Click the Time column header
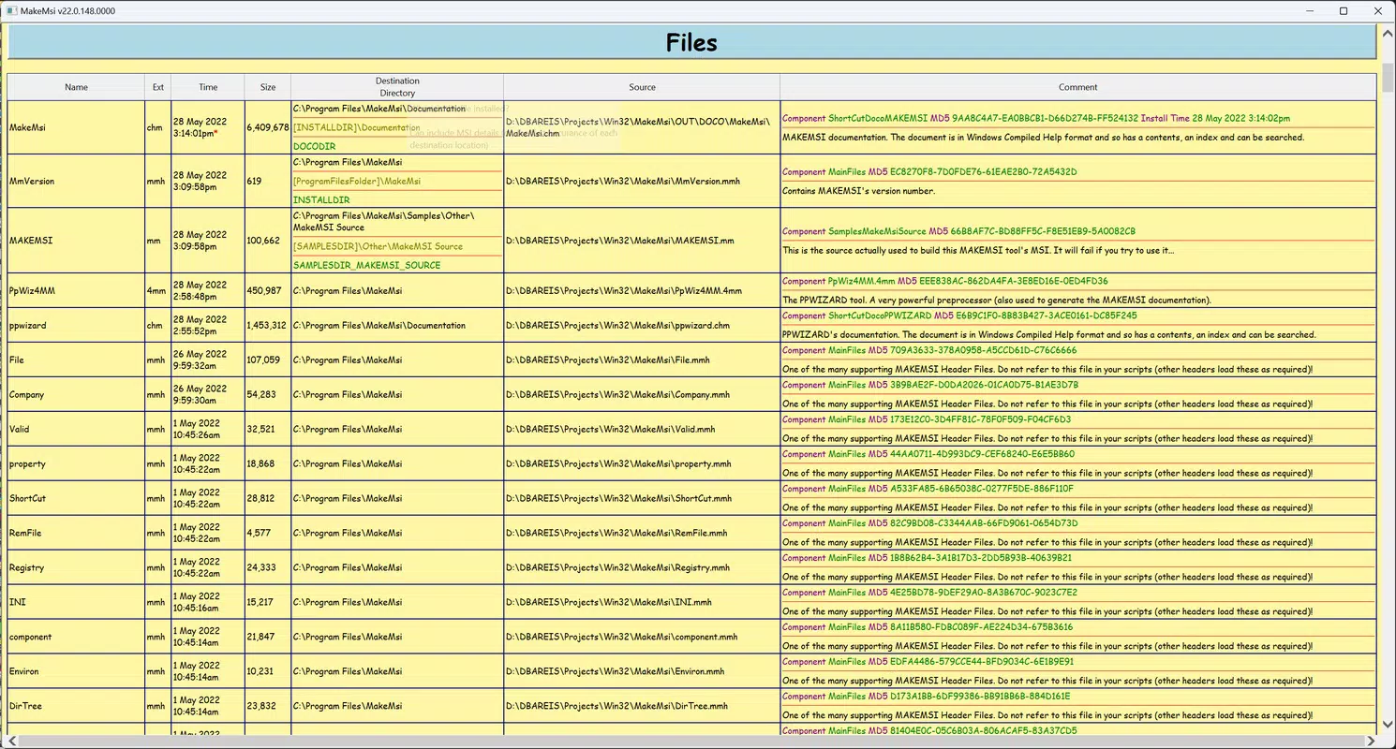 [x=208, y=87]
